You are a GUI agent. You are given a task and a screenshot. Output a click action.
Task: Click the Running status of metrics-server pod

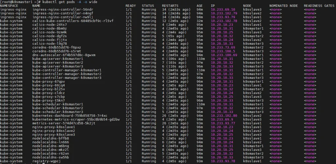[x=149, y=123]
